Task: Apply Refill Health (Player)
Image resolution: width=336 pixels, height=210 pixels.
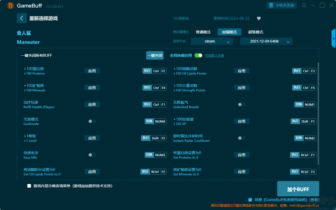Action: (x=92, y=104)
